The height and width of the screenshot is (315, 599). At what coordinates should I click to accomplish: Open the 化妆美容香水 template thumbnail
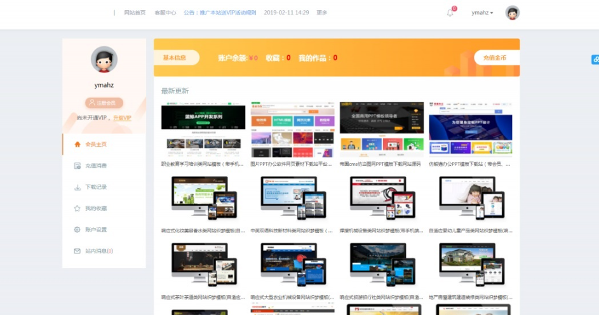[203, 198]
